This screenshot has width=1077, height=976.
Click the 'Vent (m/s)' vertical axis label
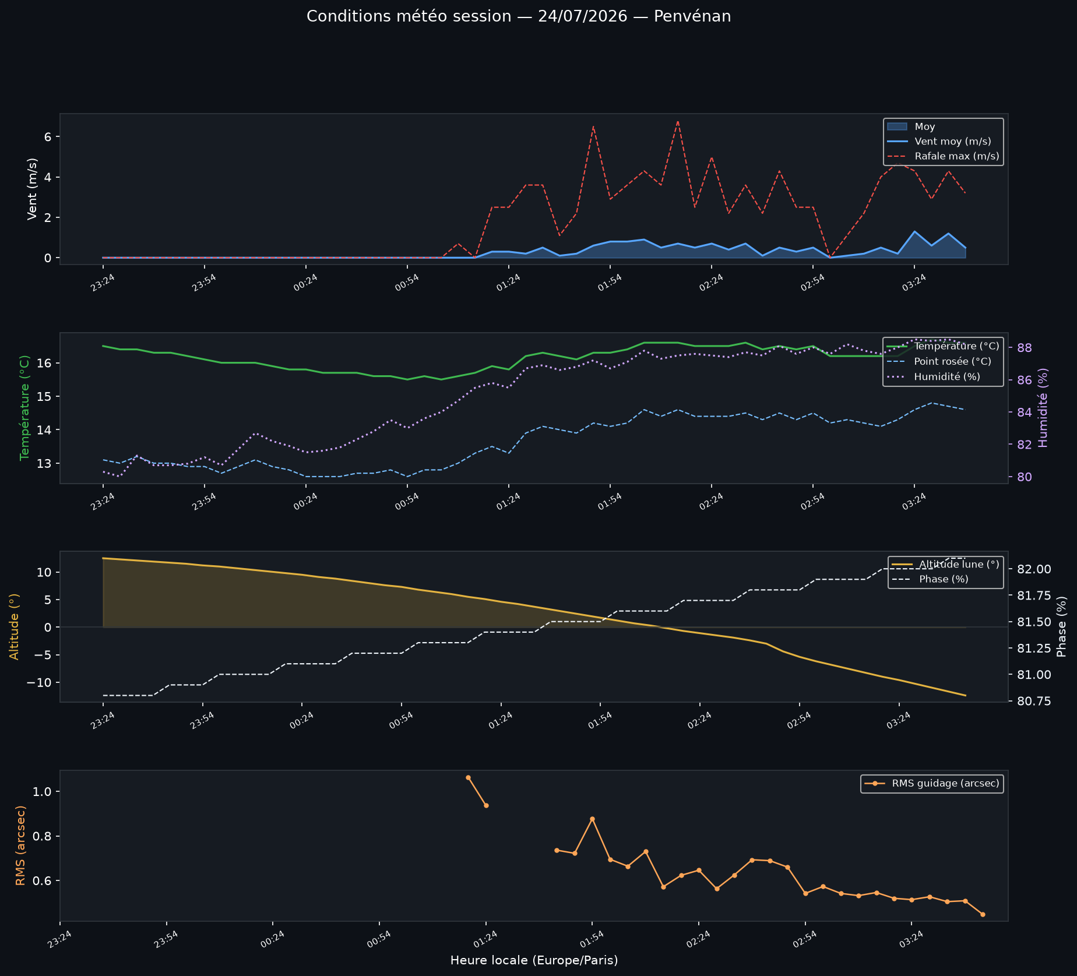pyautogui.click(x=32, y=189)
